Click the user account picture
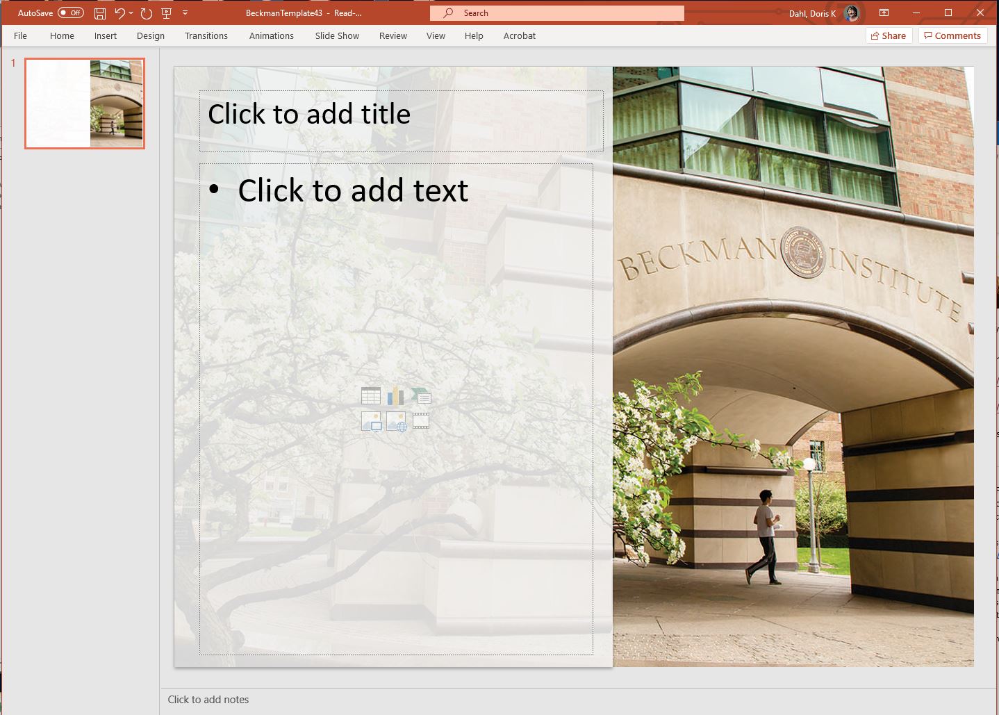This screenshot has width=999, height=715. pos(852,13)
